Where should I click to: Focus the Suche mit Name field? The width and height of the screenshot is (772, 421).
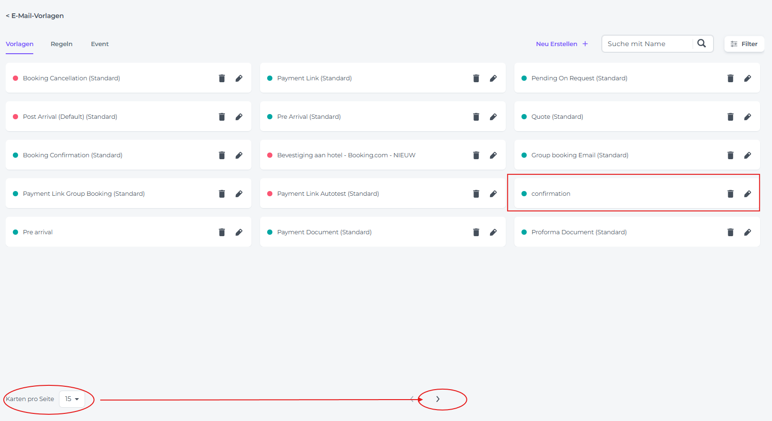click(x=647, y=44)
